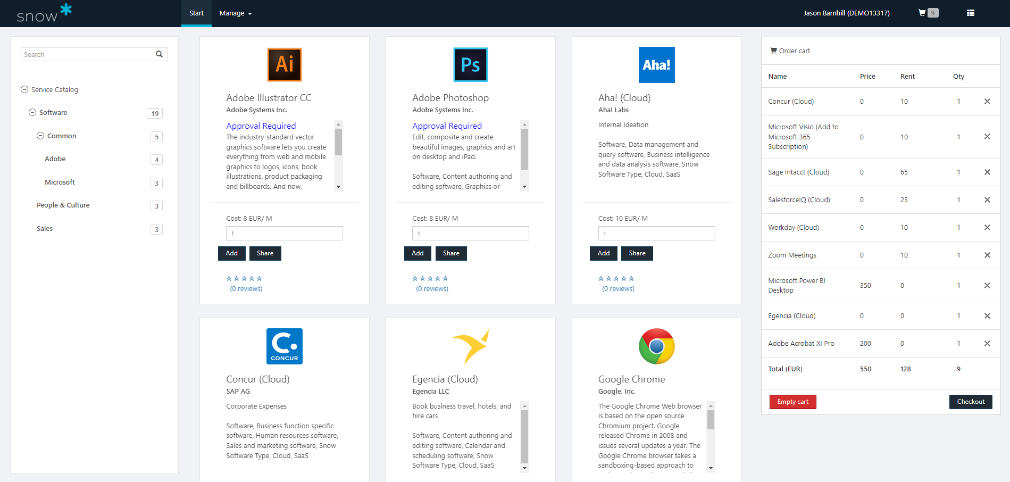Image resolution: width=1010 pixels, height=482 pixels.
Task: Select Microsoft category in sidebar
Action: point(60,182)
